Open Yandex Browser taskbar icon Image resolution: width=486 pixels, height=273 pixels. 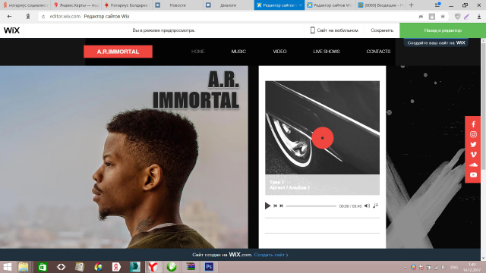[153, 267]
